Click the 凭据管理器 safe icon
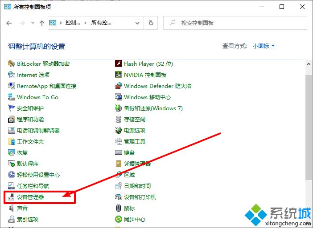Viewport: 313px width, 228px height. pos(118,164)
